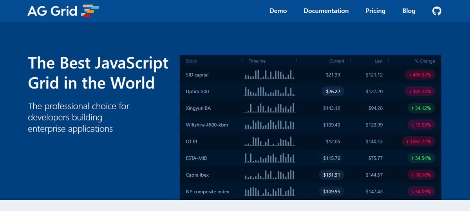Open the Pricing link

375,11
